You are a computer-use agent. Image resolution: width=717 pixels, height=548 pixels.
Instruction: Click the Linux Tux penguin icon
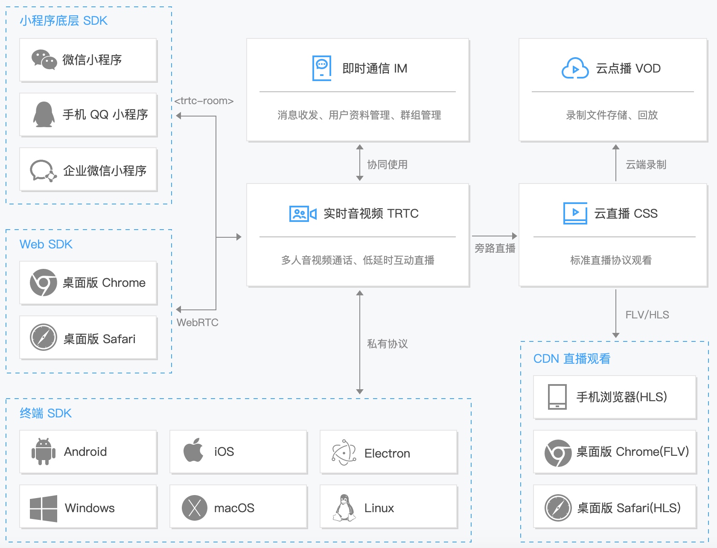tap(344, 508)
